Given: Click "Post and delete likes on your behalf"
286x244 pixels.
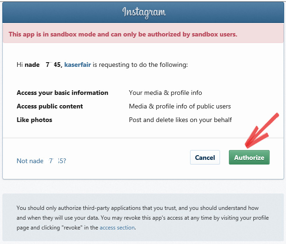Looking at the screenshot, I should tap(180, 120).
